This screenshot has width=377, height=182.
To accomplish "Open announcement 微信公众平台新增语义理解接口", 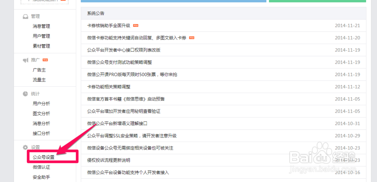I will click(117, 124).
